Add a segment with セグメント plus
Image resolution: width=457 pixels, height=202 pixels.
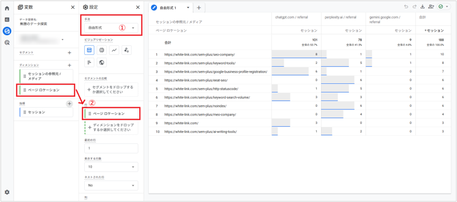pyautogui.click(x=69, y=53)
